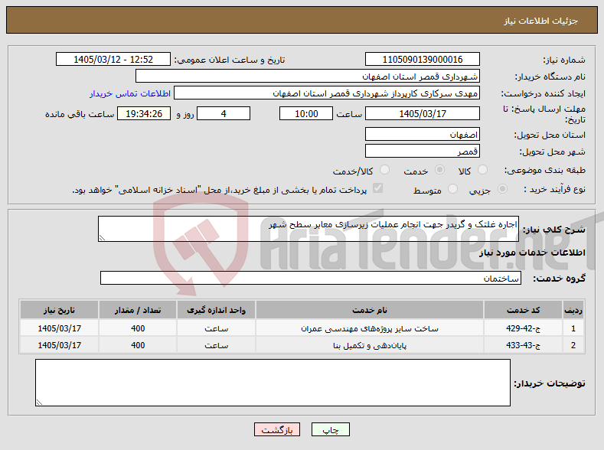Screen dimensions: 604x450
Task: Click پایان‌دهی و تکمیل بنا cell
Action: coord(370,345)
